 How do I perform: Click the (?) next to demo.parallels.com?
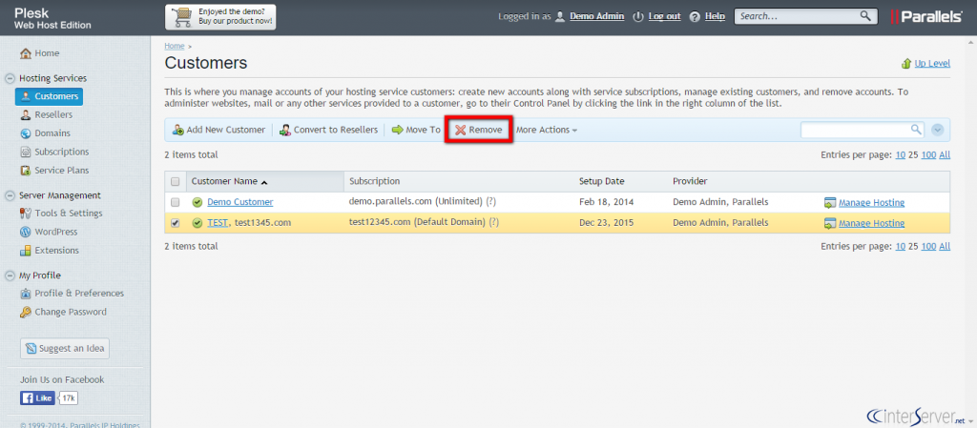490,202
